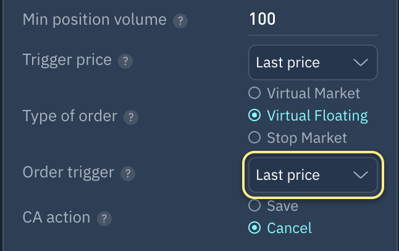
Task: Click the Type of order label
Action: 70,116
